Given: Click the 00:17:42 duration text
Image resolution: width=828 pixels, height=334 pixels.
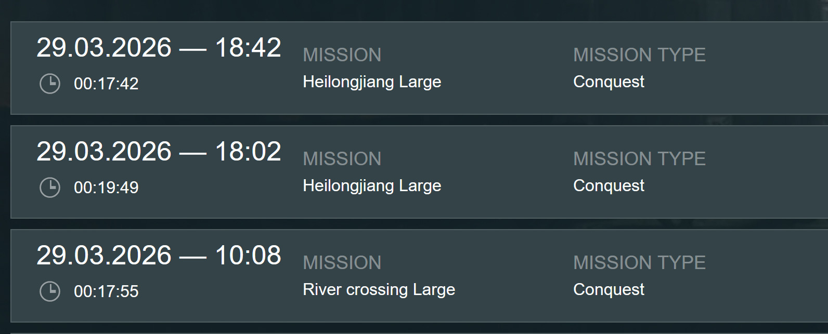Looking at the screenshot, I should [x=106, y=84].
